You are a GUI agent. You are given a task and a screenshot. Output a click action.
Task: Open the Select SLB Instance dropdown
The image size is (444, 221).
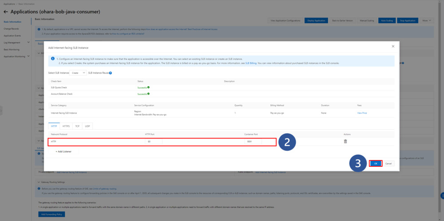(x=79, y=73)
